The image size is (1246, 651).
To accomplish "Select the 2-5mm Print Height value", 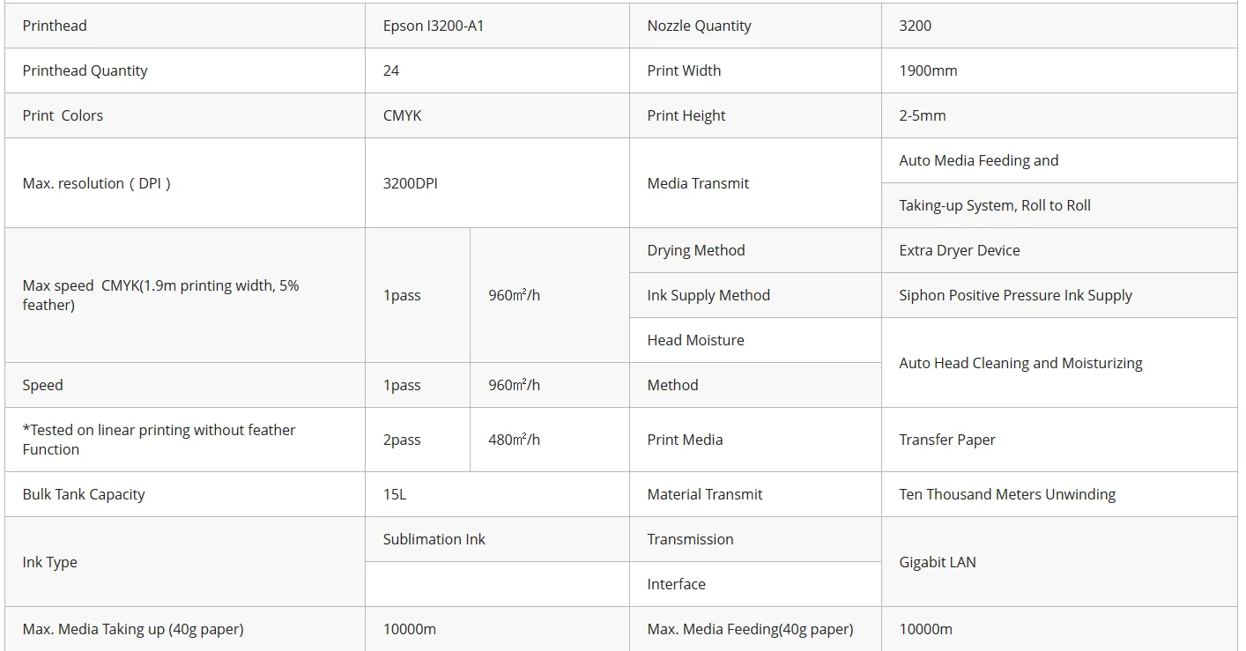I will pos(923,115).
